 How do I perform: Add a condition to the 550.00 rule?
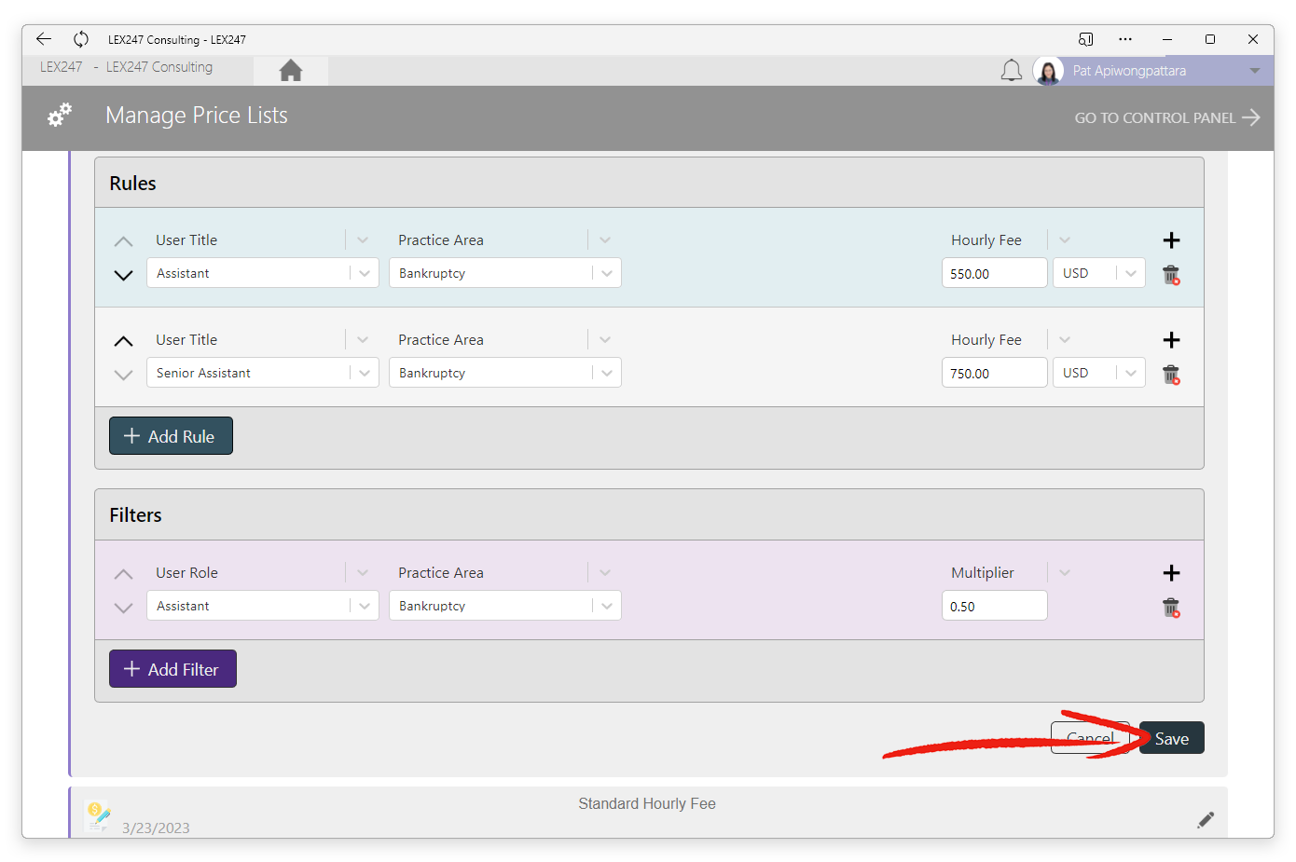(1172, 240)
